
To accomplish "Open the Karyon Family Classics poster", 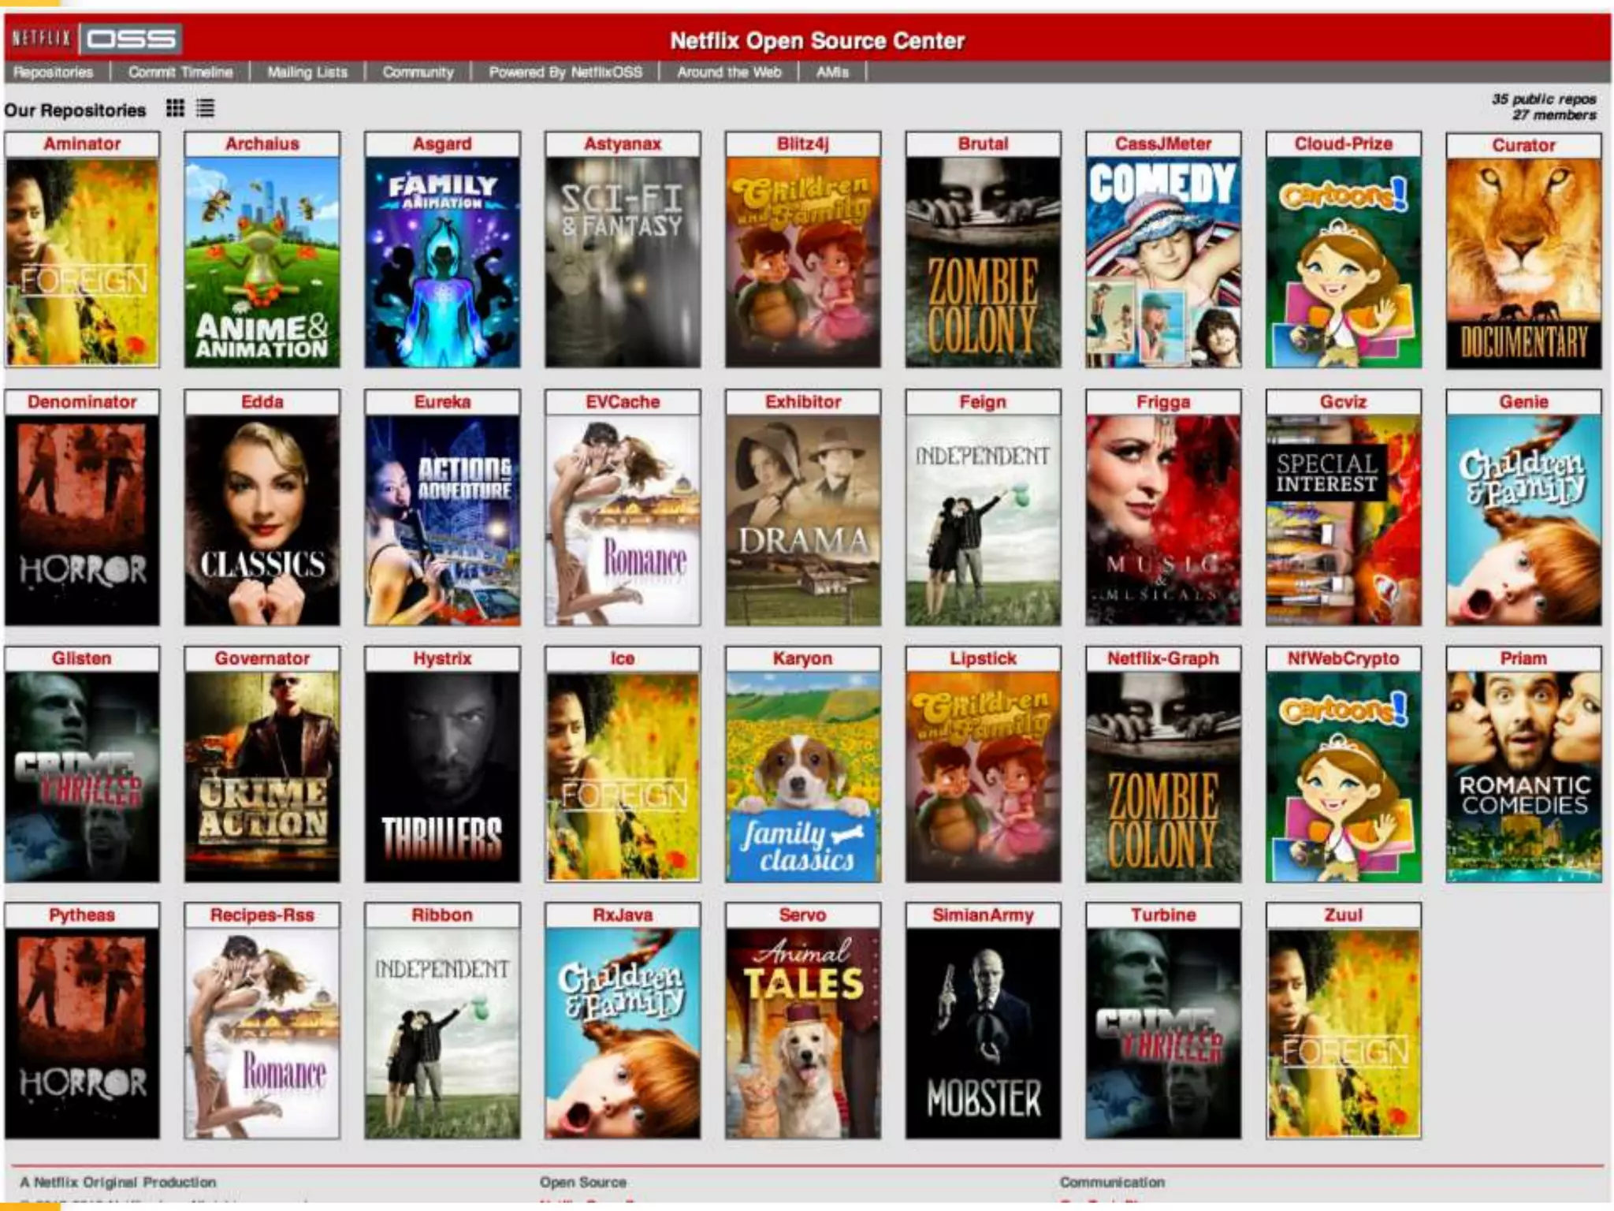I will click(x=802, y=777).
